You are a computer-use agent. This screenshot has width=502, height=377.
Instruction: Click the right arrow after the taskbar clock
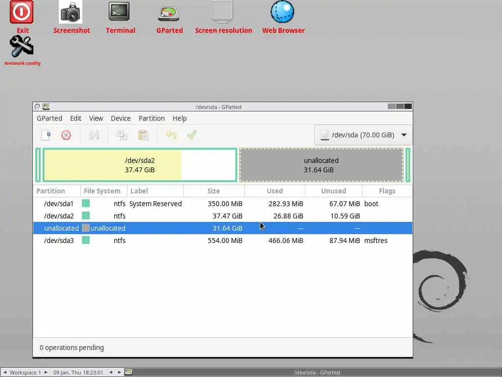click(x=120, y=373)
